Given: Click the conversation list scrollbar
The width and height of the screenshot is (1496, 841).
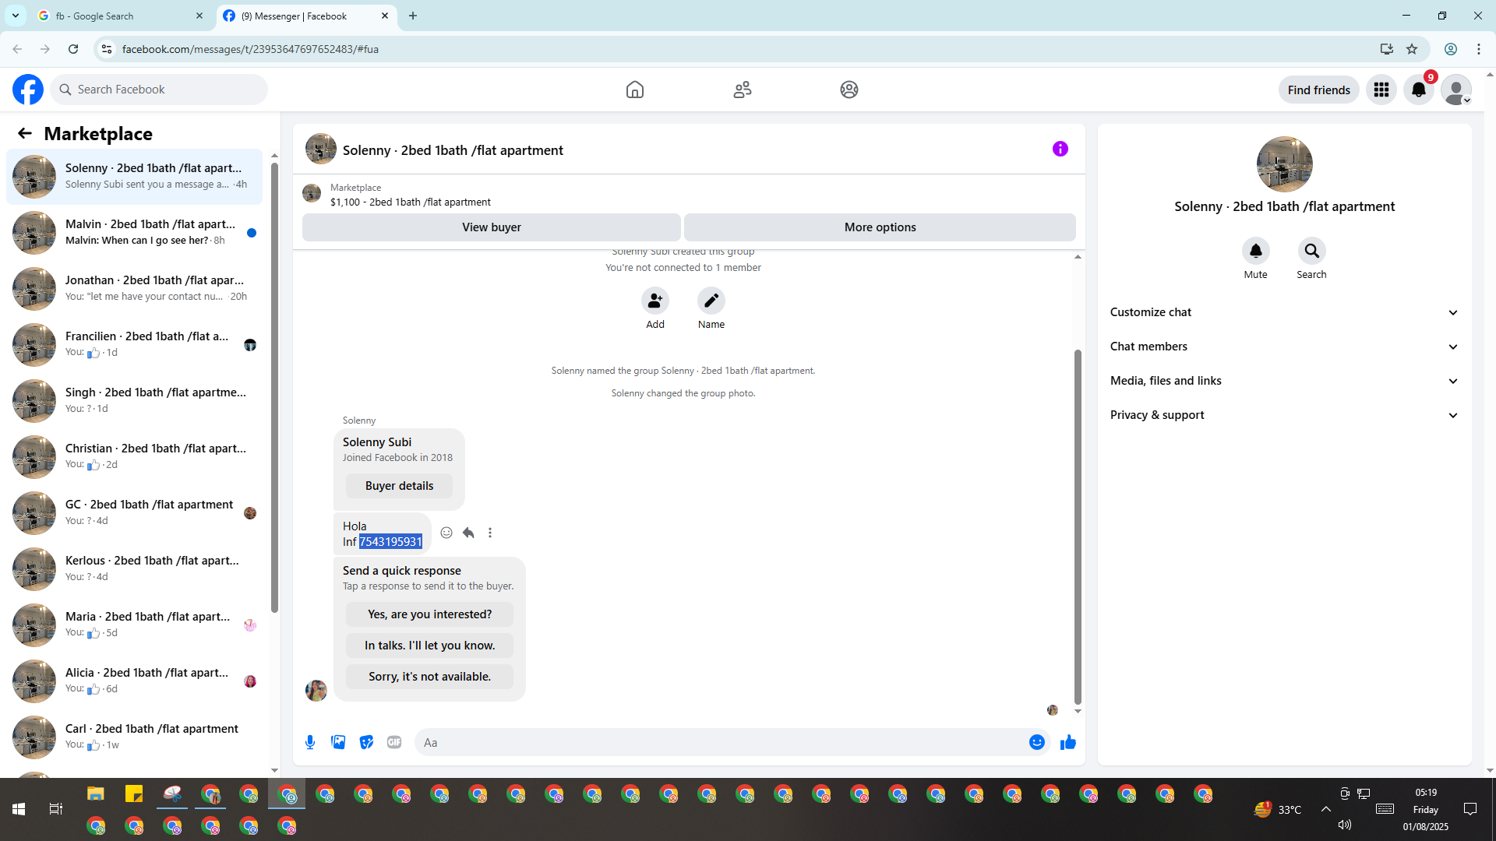Looking at the screenshot, I should 274,389.
